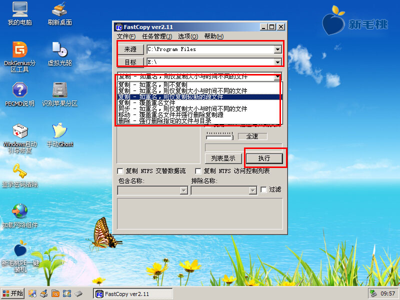The image size is (400, 300).
Task: Select the Windows启动引导修复 desktop icon
Action: (x=20, y=138)
